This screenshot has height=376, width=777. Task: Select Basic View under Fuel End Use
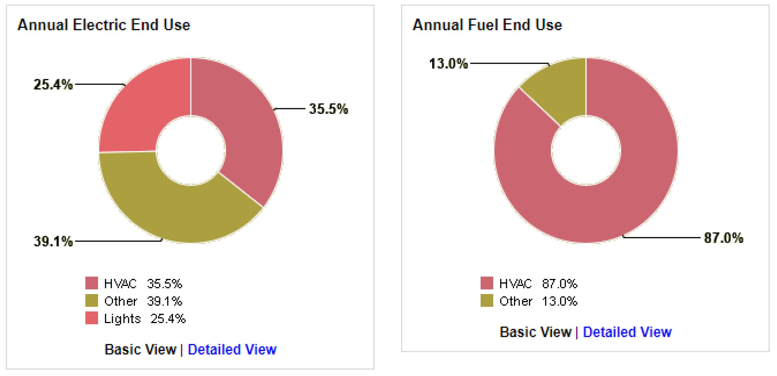coord(535,332)
